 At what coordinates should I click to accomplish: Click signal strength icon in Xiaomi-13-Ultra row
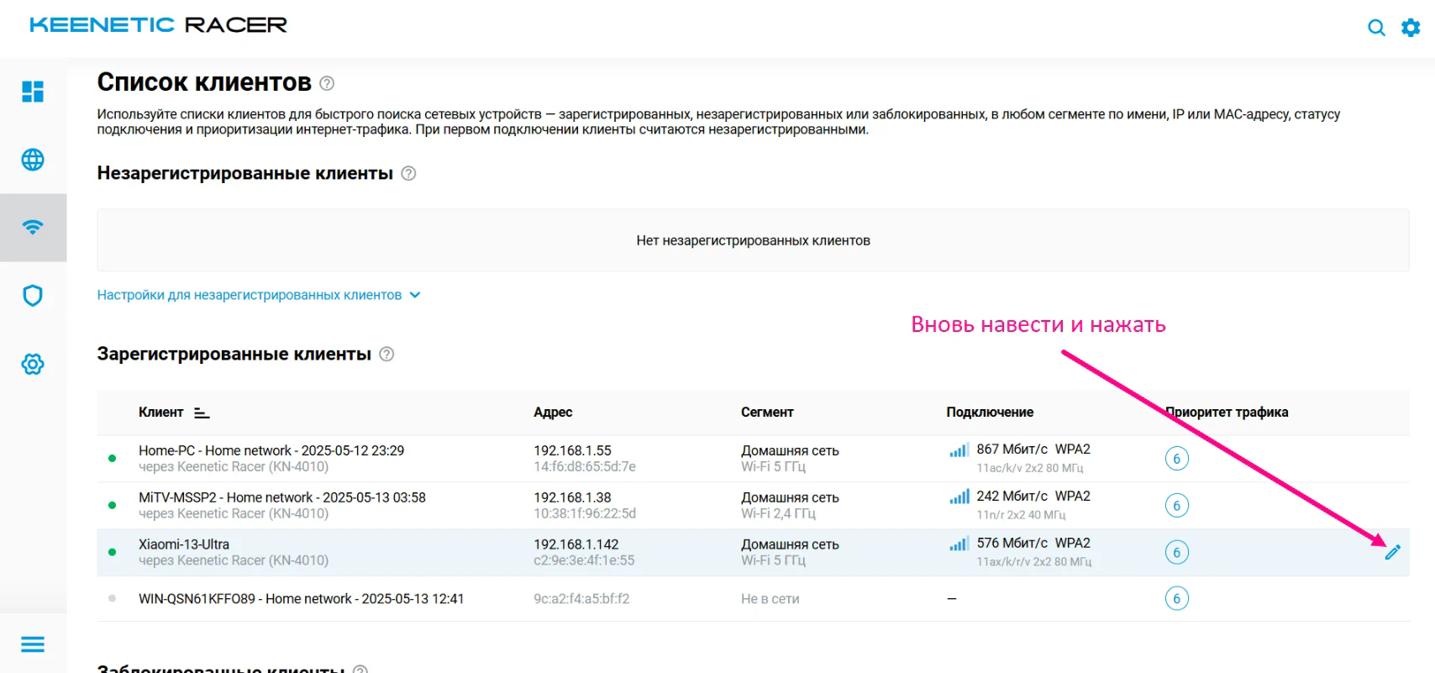point(959,544)
